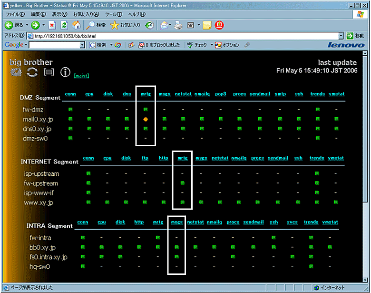Click the orange mrtg status for mail0.xy.jp

(x=146, y=119)
